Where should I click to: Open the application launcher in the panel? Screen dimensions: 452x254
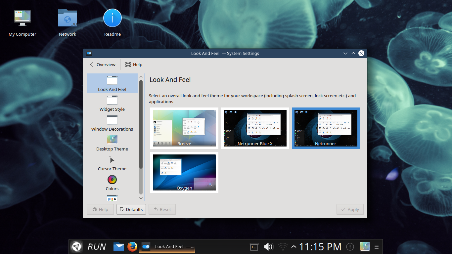[77, 247]
